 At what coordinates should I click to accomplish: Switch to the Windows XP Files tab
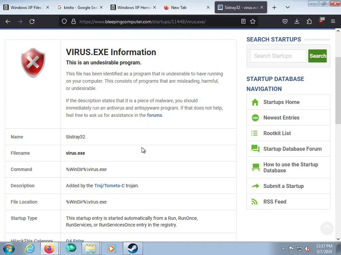point(27,7)
